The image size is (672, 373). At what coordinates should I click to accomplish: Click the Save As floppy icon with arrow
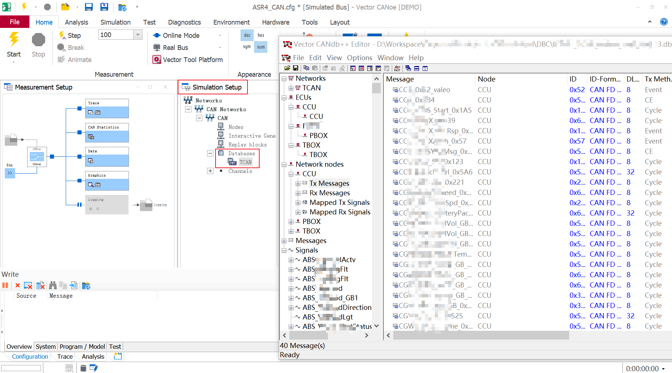tap(104, 7)
